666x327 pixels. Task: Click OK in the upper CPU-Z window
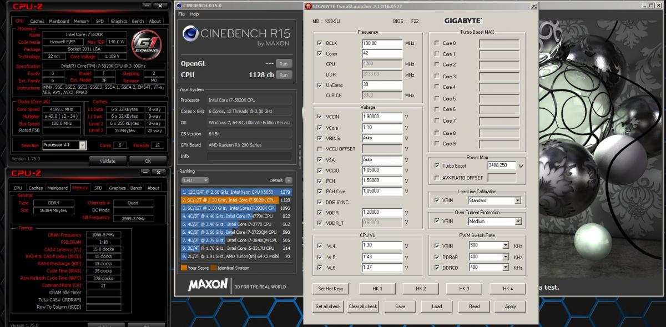point(148,161)
